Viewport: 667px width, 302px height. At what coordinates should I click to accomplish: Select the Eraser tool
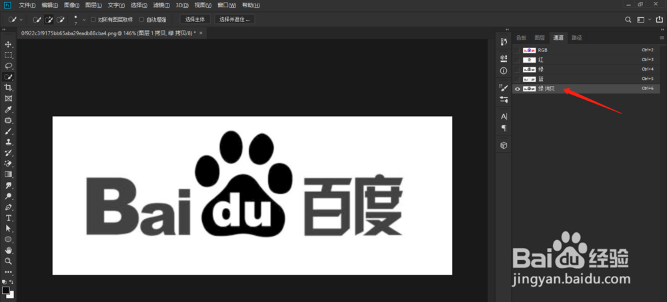tap(8, 164)
